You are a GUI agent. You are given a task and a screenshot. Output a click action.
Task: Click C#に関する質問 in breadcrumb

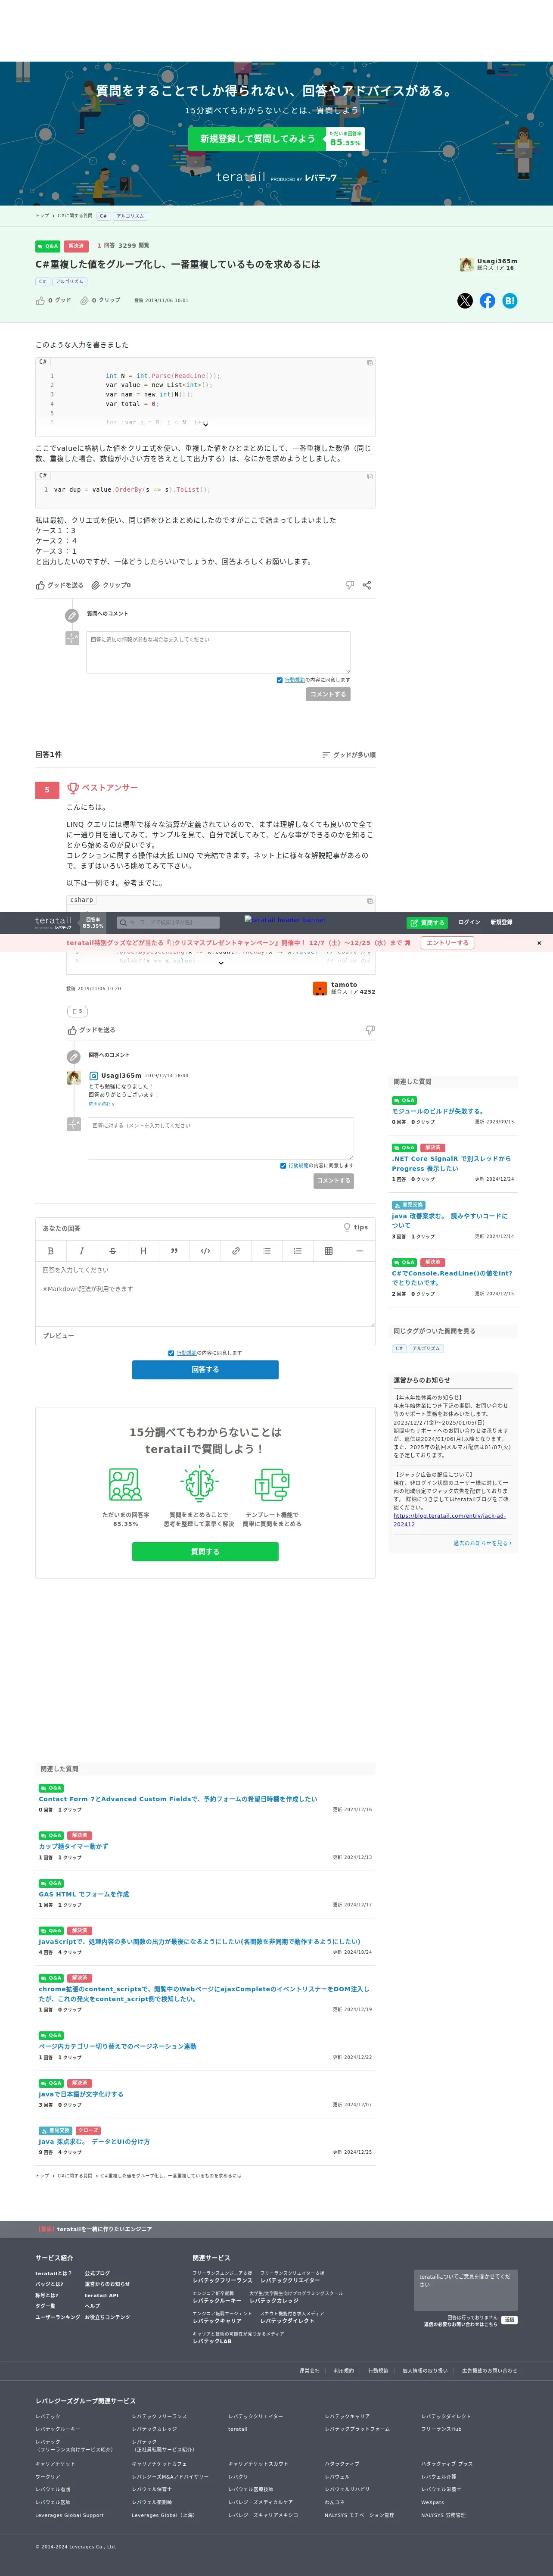74,216
